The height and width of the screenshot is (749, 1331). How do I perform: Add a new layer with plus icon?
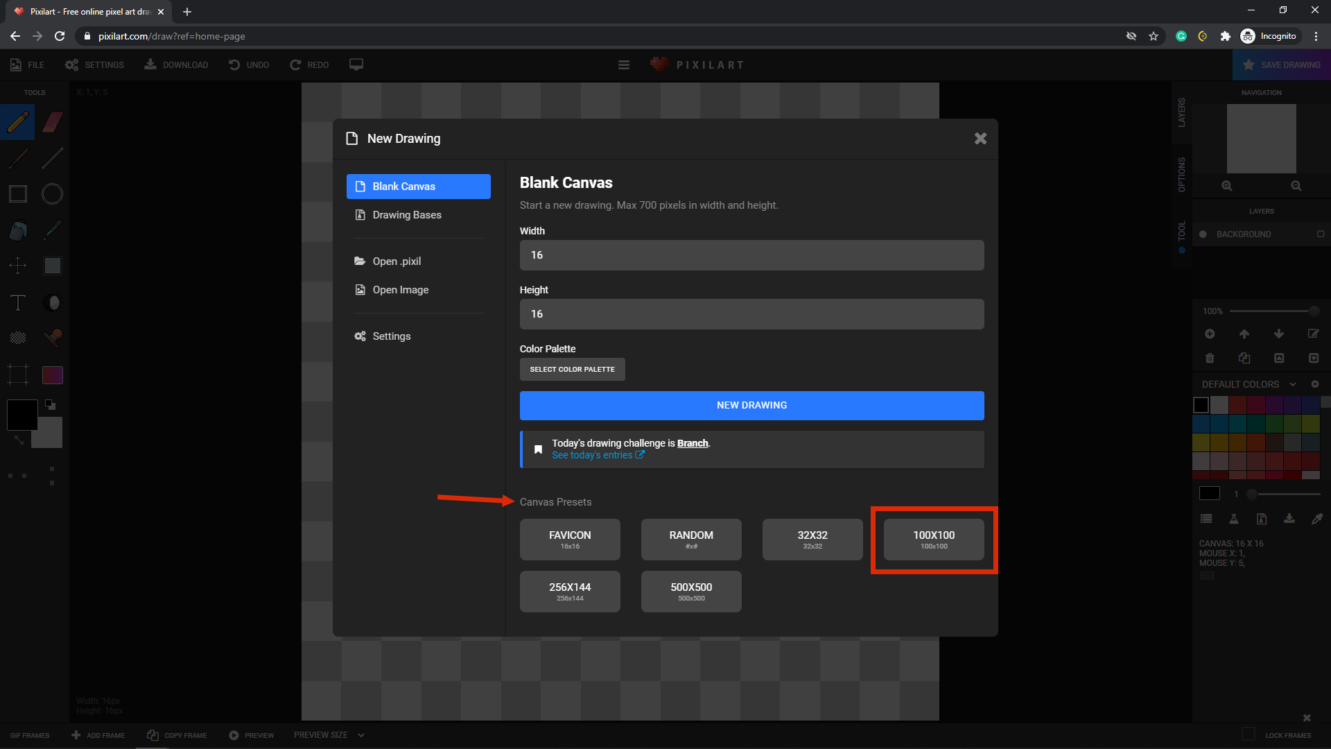1210,334
